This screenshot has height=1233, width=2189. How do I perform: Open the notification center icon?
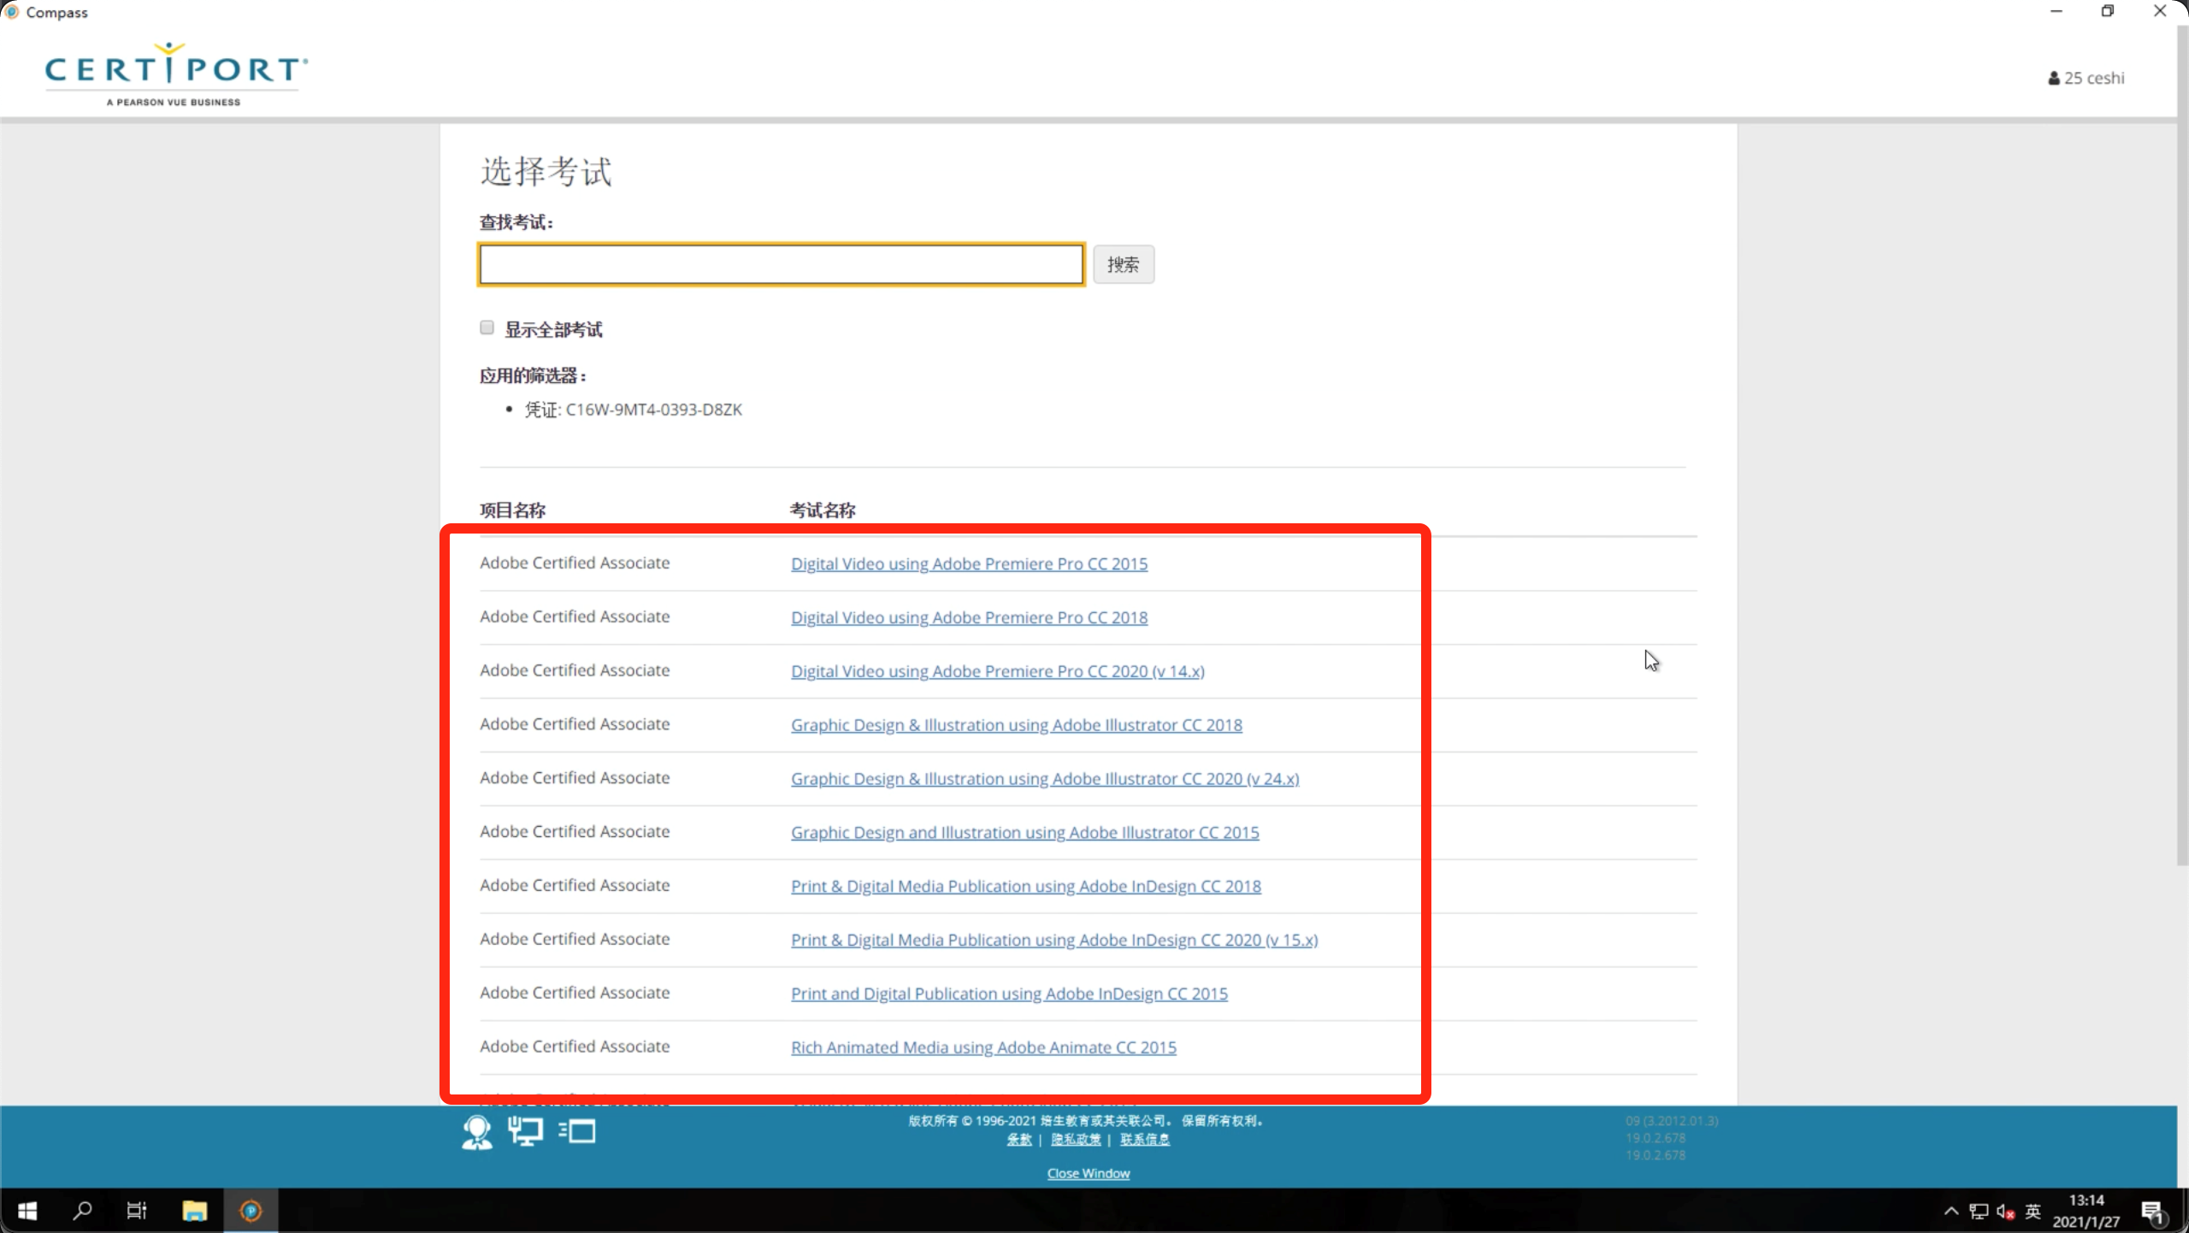click(2154, 1211)
